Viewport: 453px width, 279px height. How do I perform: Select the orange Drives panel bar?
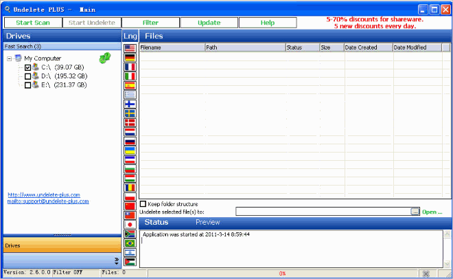point(62,245)
